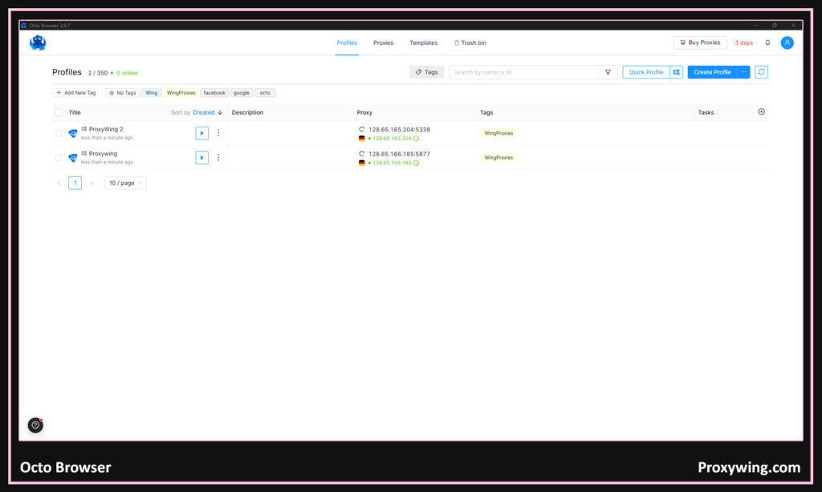Image resolution: width=822 pixels, height=492 pixels.
Task: Switch to the Proxies tab
Action: [x=383, y=43]
